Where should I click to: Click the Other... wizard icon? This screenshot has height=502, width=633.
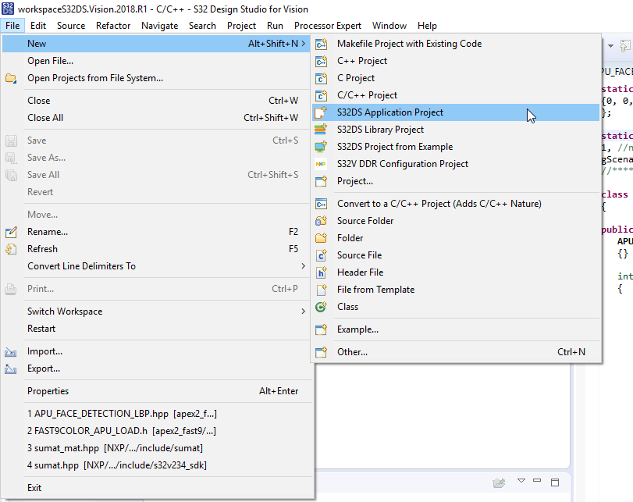pos(321,352)
